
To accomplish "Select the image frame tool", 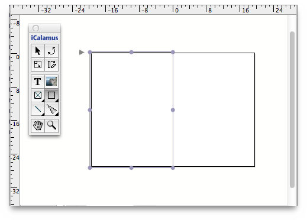I will click(x=51, y=82).
